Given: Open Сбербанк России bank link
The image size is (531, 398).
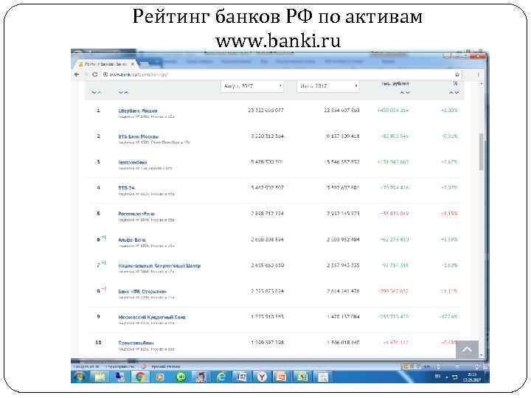Looking at the screenshot, I should pos(137,111).
